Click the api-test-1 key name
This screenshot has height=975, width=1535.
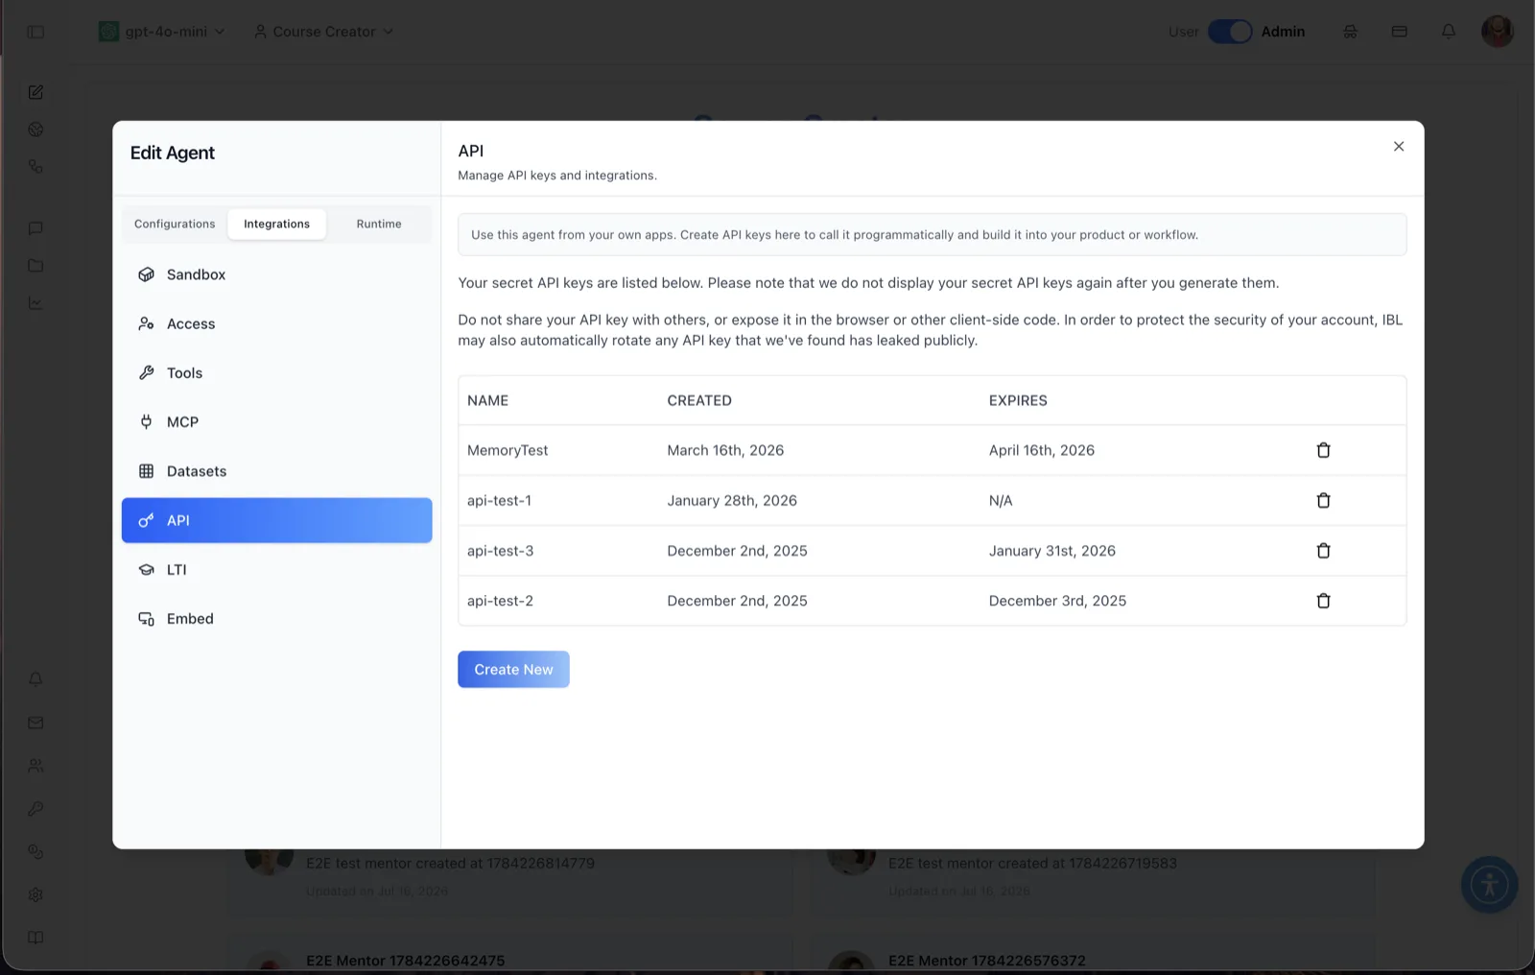(499, 500)
